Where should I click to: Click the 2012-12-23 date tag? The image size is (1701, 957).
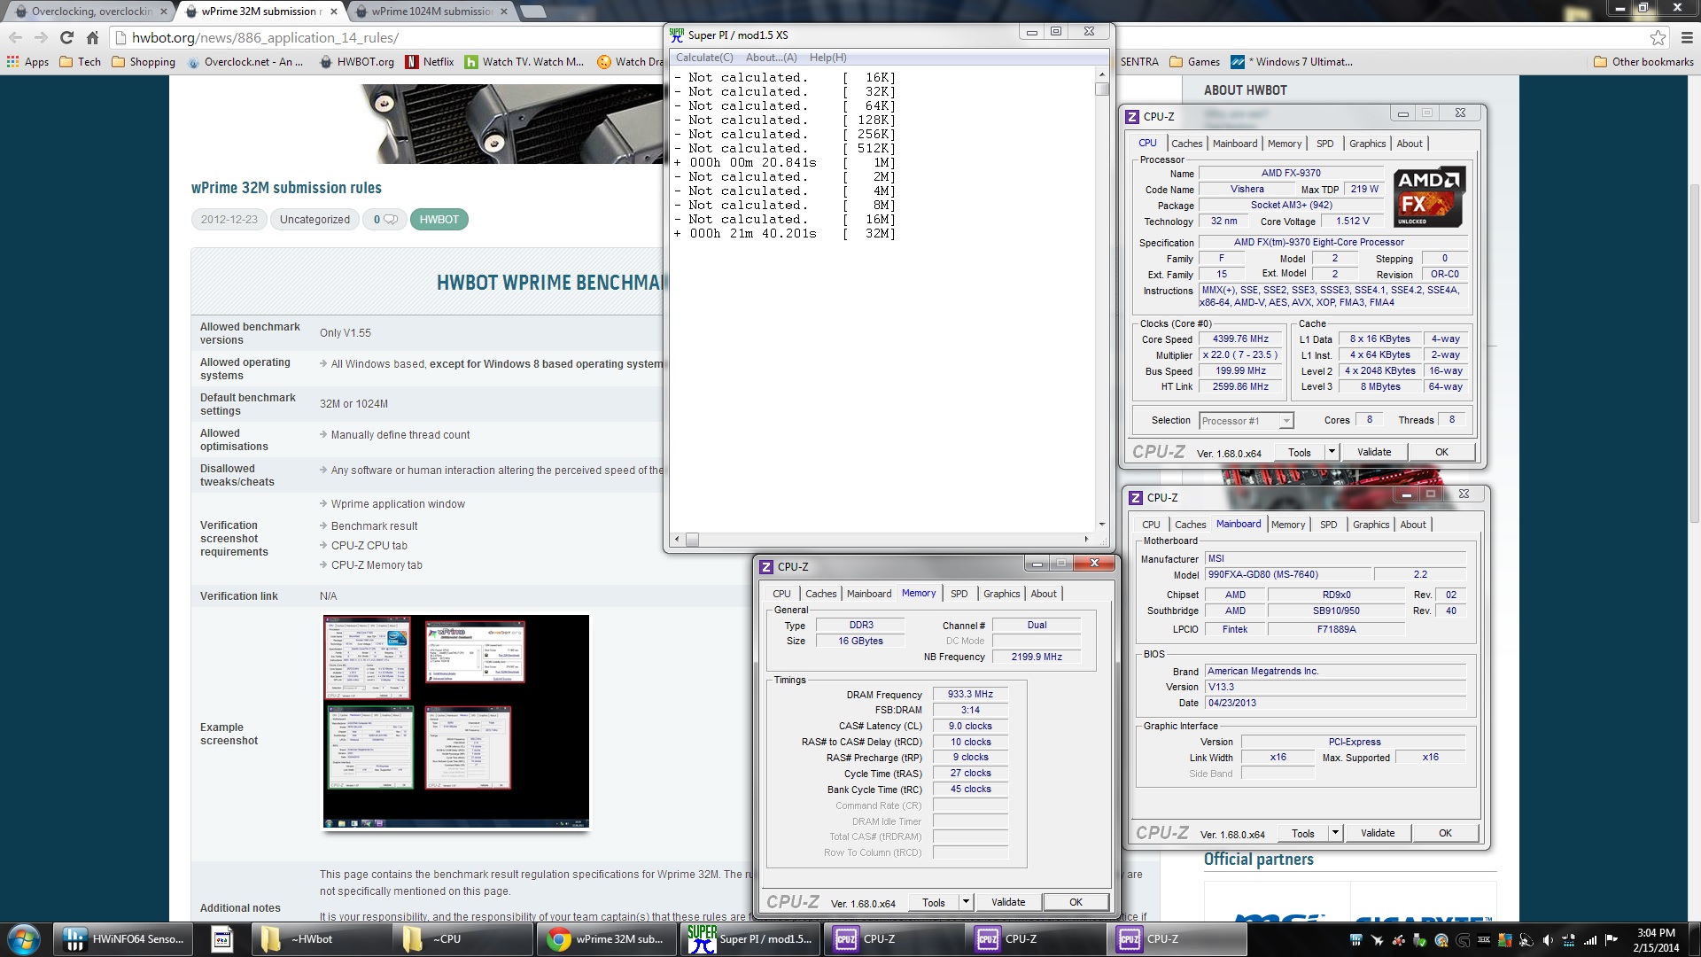229,220
